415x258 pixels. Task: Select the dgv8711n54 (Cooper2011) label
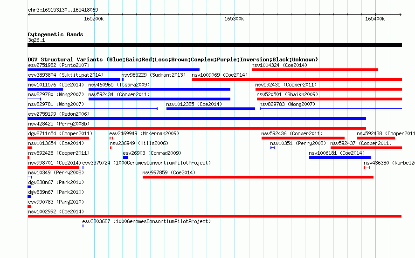pyautogui.click(x=60, y=133)
